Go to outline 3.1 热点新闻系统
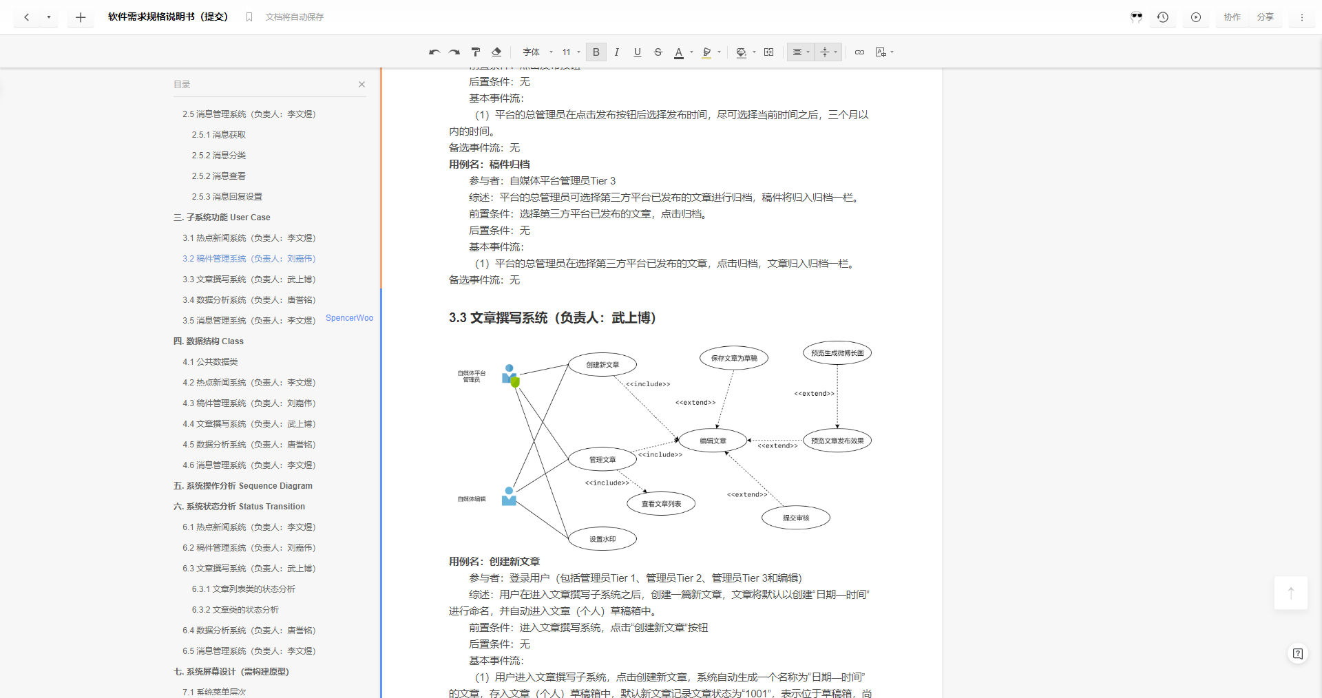 click(249, 238)
